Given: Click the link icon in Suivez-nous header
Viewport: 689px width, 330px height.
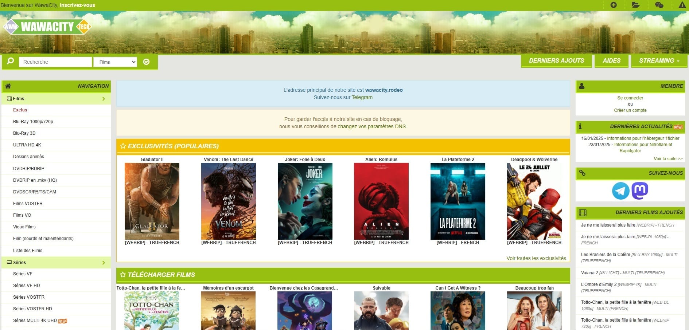Looking at the screenshot, I should (582, 173).
